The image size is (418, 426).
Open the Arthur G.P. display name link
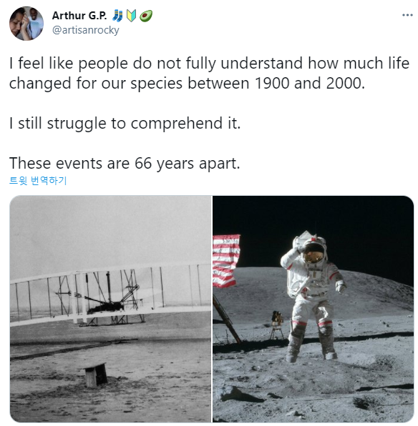click(79, 16)
